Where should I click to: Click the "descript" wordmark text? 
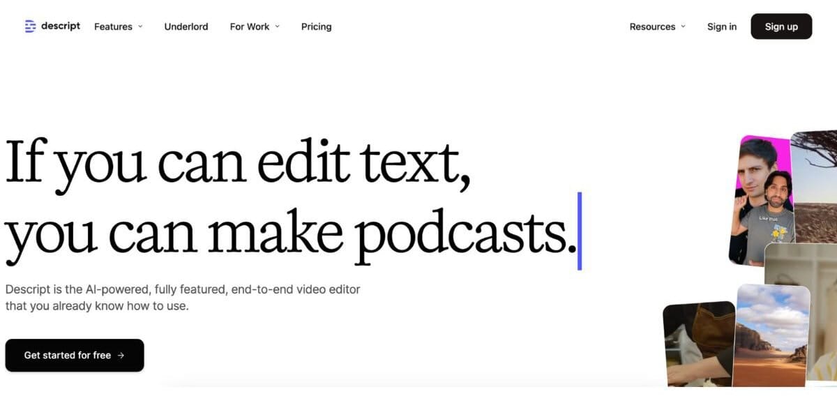[x=61, y=26]
